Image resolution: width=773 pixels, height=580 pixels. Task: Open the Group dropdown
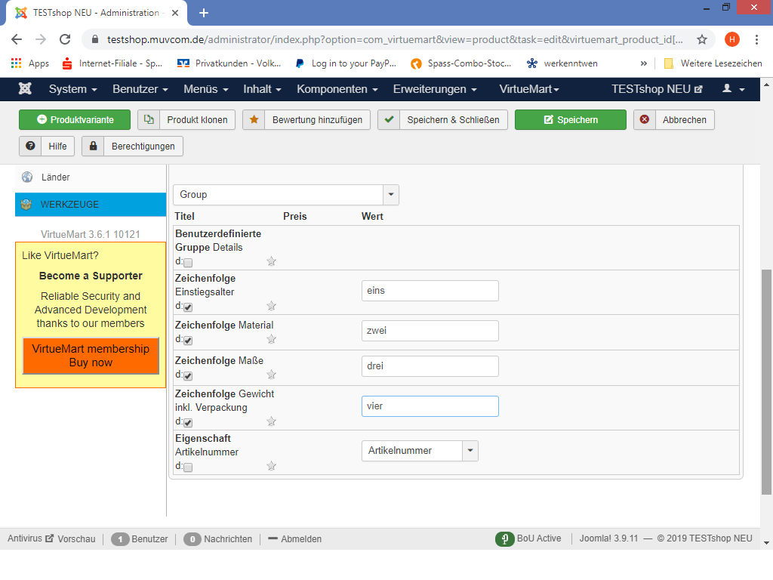pos(285,195)
